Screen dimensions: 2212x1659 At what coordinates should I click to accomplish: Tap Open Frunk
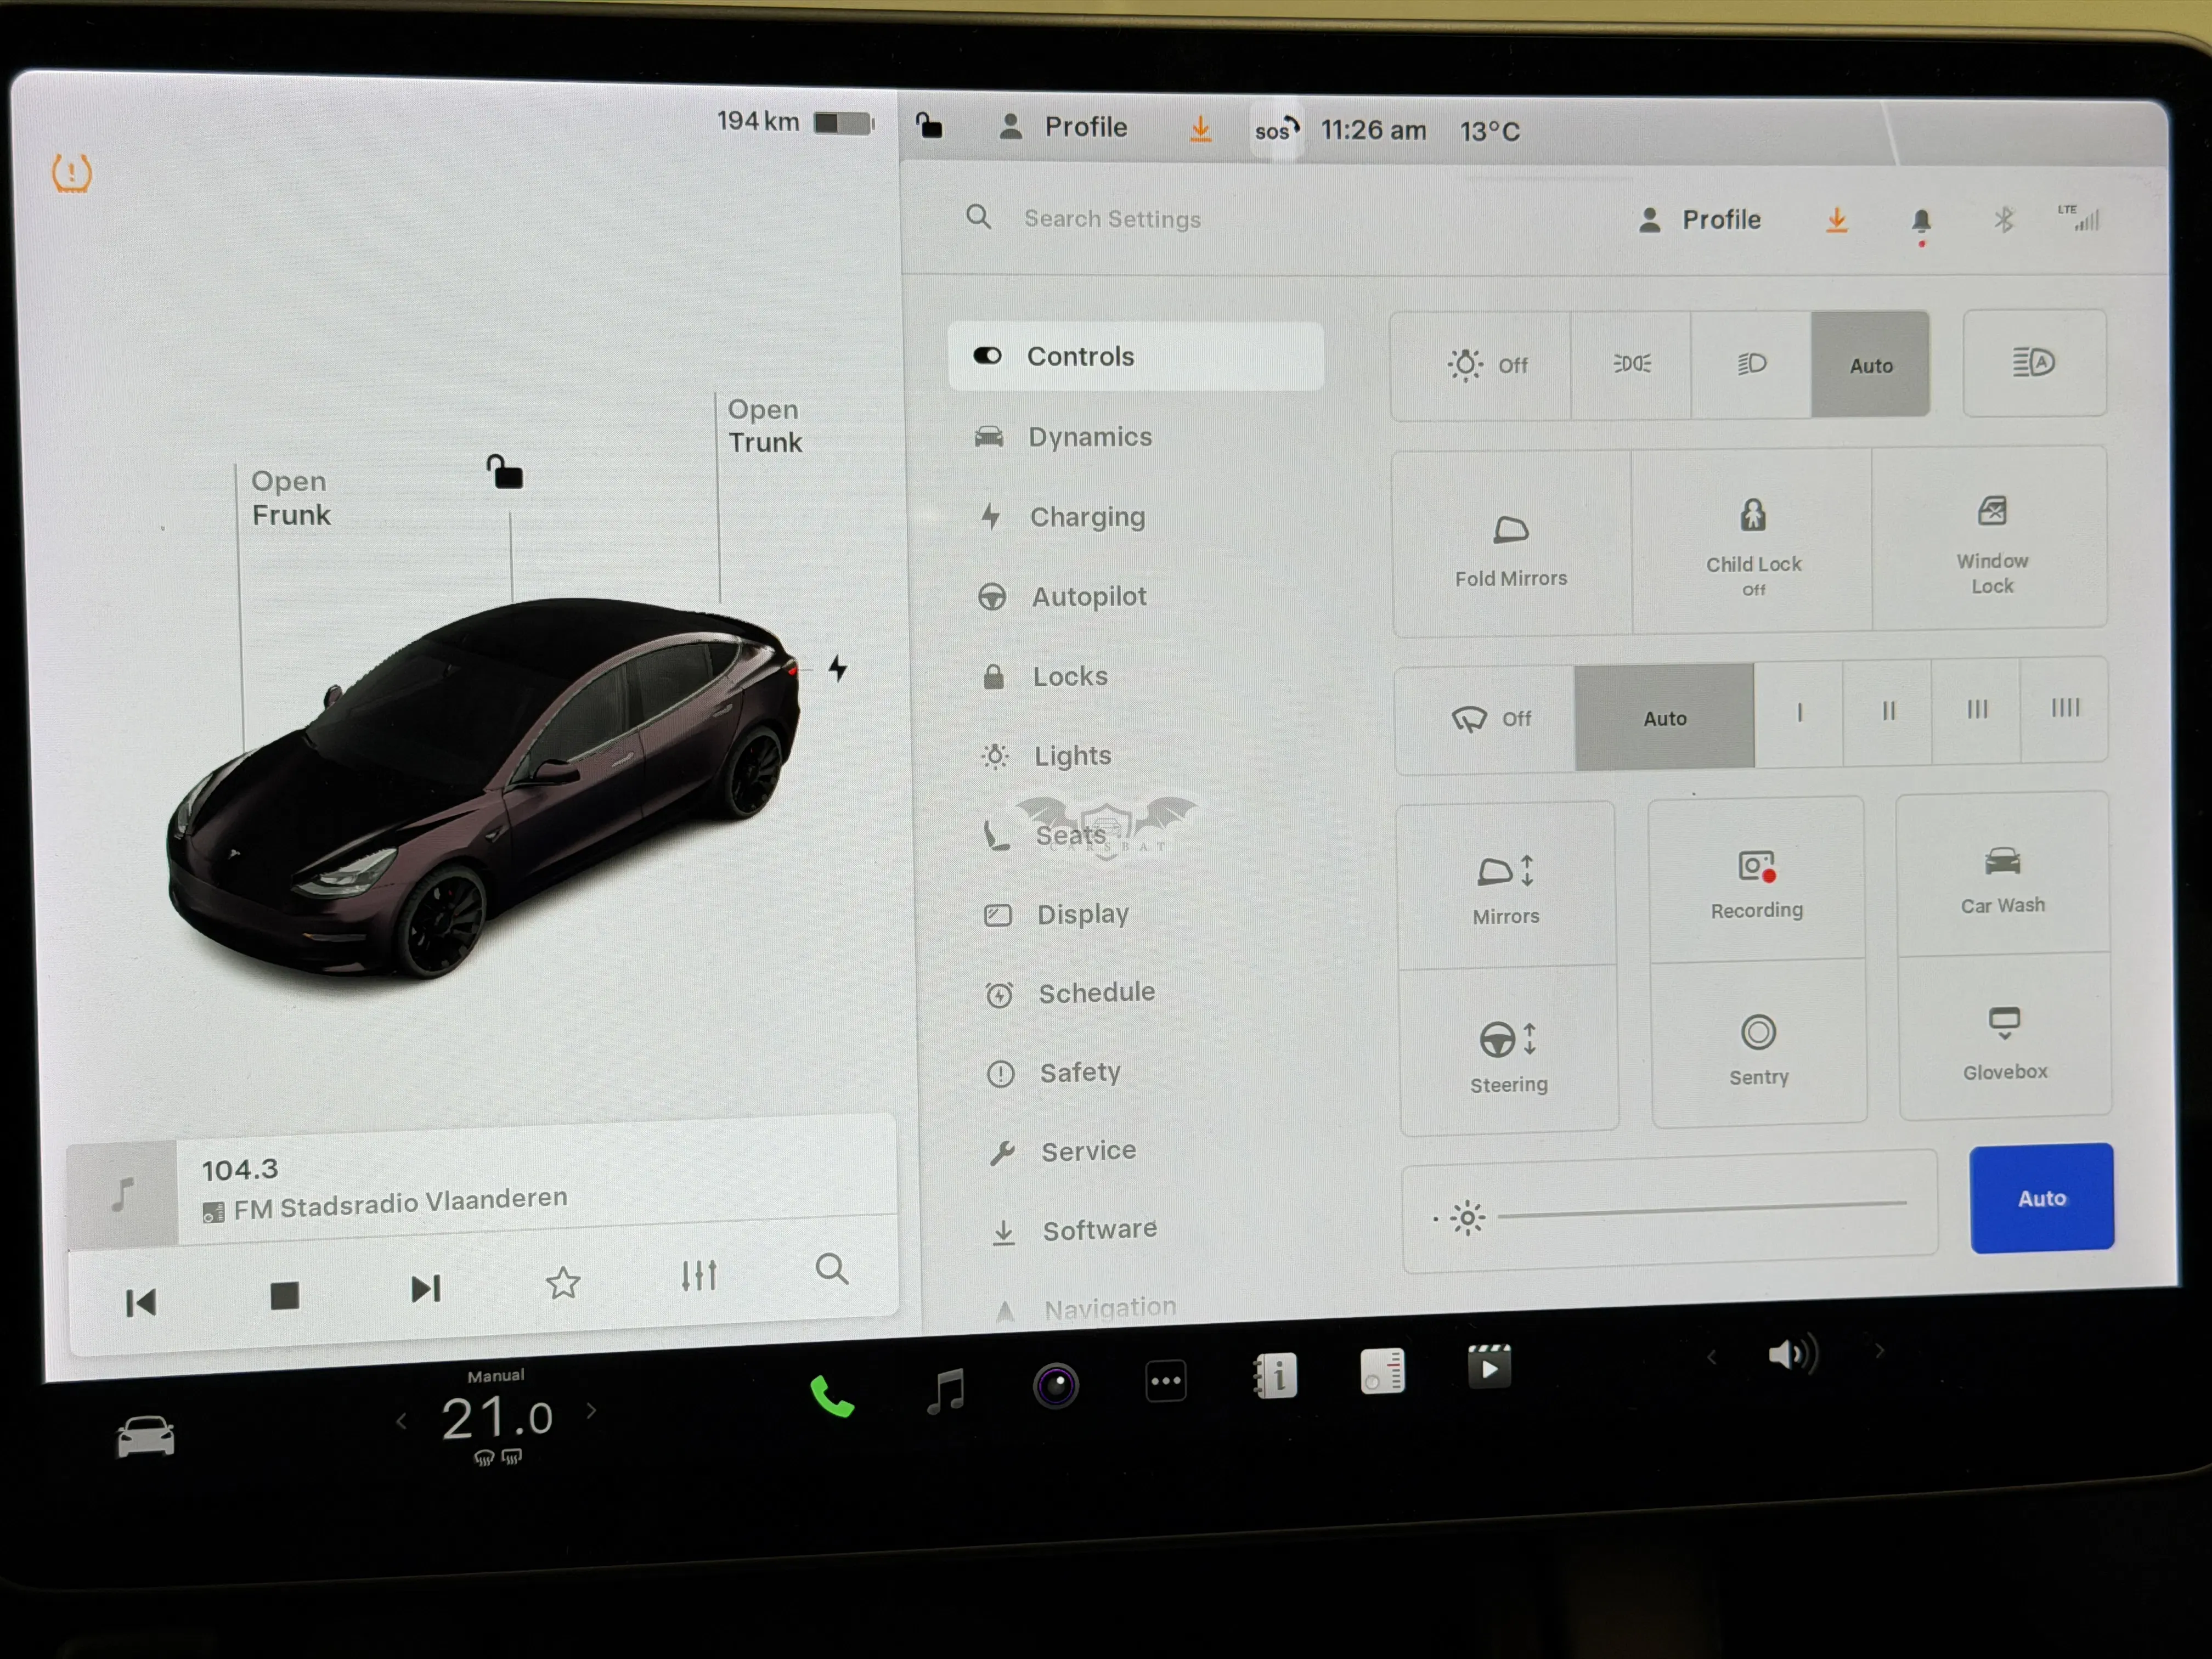click(290, 498)
